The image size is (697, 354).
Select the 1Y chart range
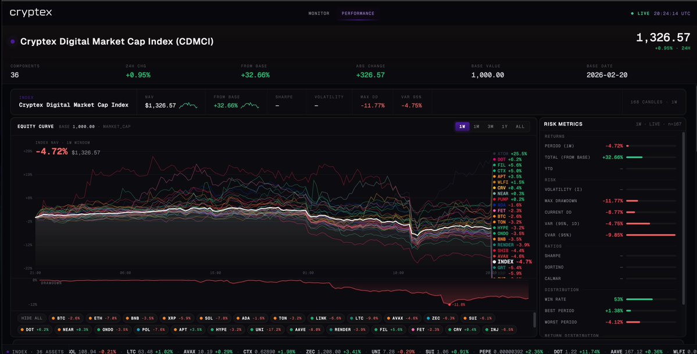505,127
